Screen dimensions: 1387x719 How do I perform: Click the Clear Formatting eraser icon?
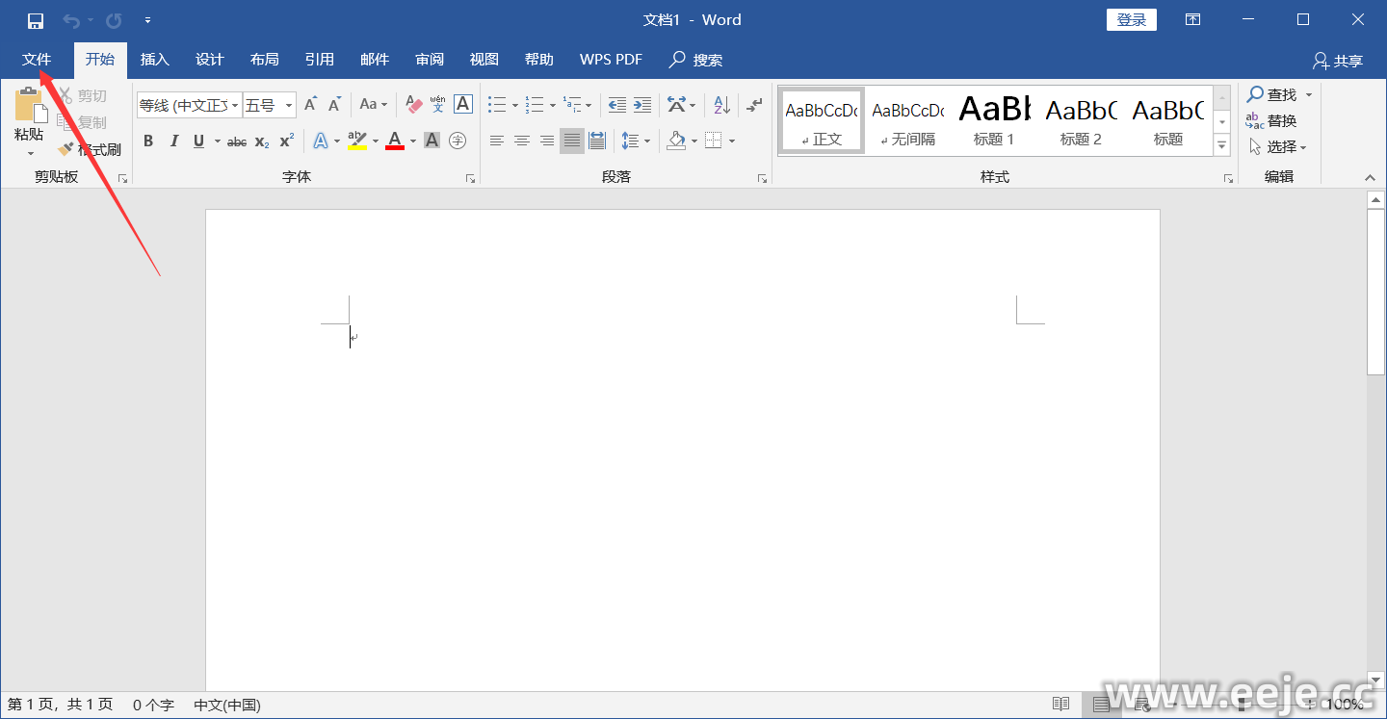point(414,104)
